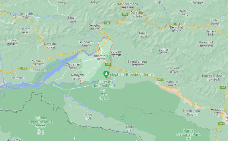Viewport: 228px width, 141px height.
Task: Click the H04 shield near Benighat
Action: coord(177,24)
